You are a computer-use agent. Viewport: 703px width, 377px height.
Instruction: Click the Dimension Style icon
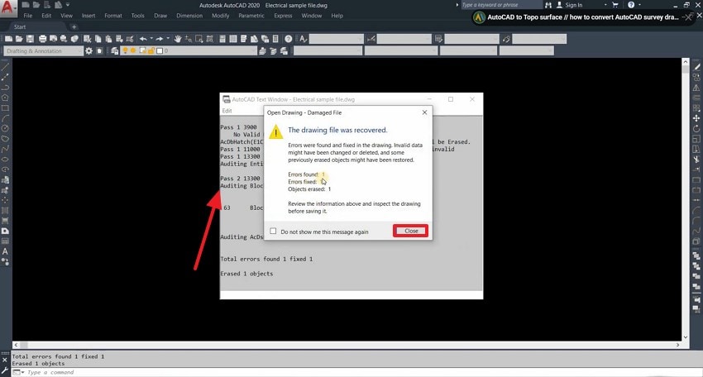coord(371,39)
